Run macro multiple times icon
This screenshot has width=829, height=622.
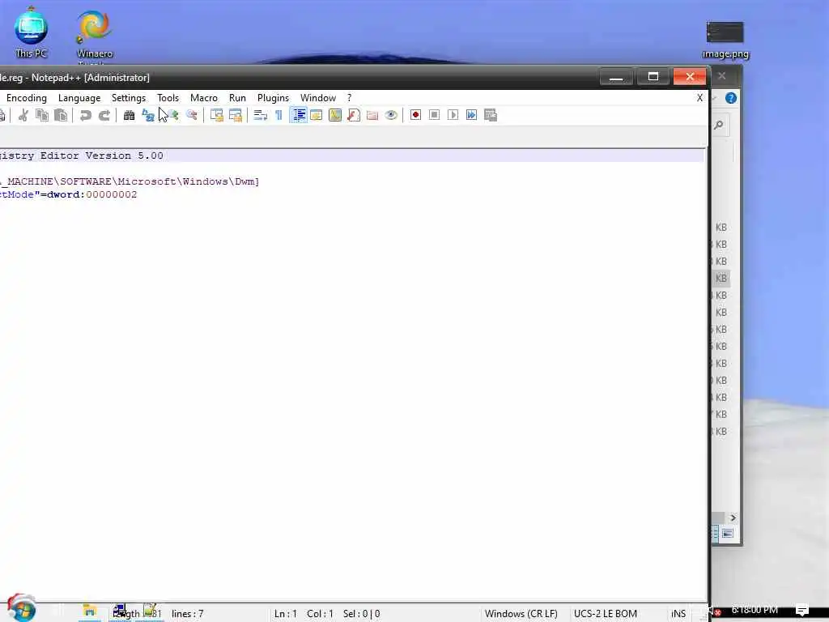(x=472, y=115)
